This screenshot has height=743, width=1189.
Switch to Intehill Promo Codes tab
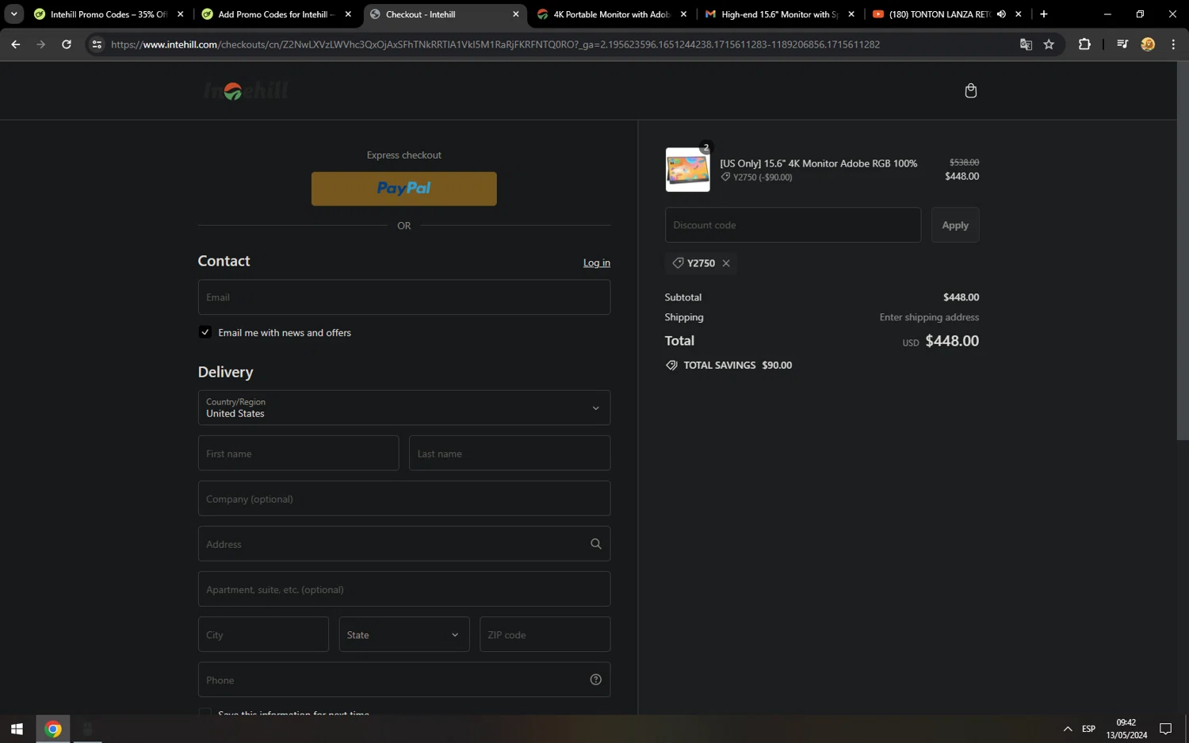point(107,14)
